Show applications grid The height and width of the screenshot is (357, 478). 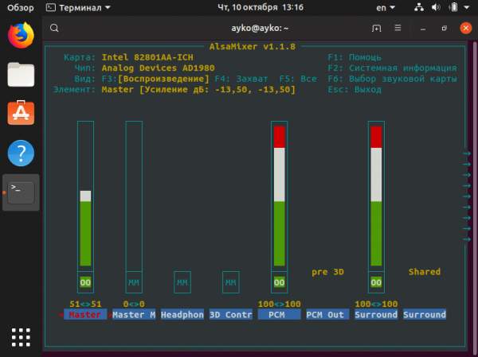tap(21, 337)
